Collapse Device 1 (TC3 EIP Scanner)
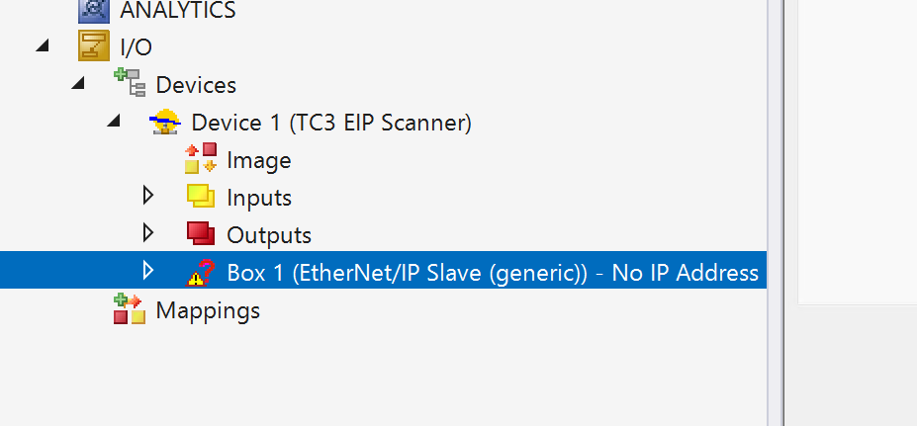 coord(113,123)
